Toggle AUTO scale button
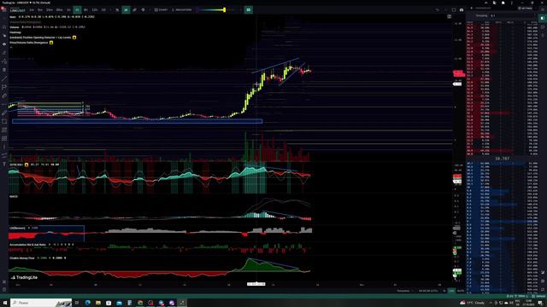 click(461, 291)
